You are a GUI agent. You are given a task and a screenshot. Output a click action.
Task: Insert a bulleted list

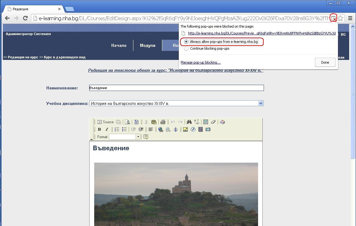[x=124, y=129]
